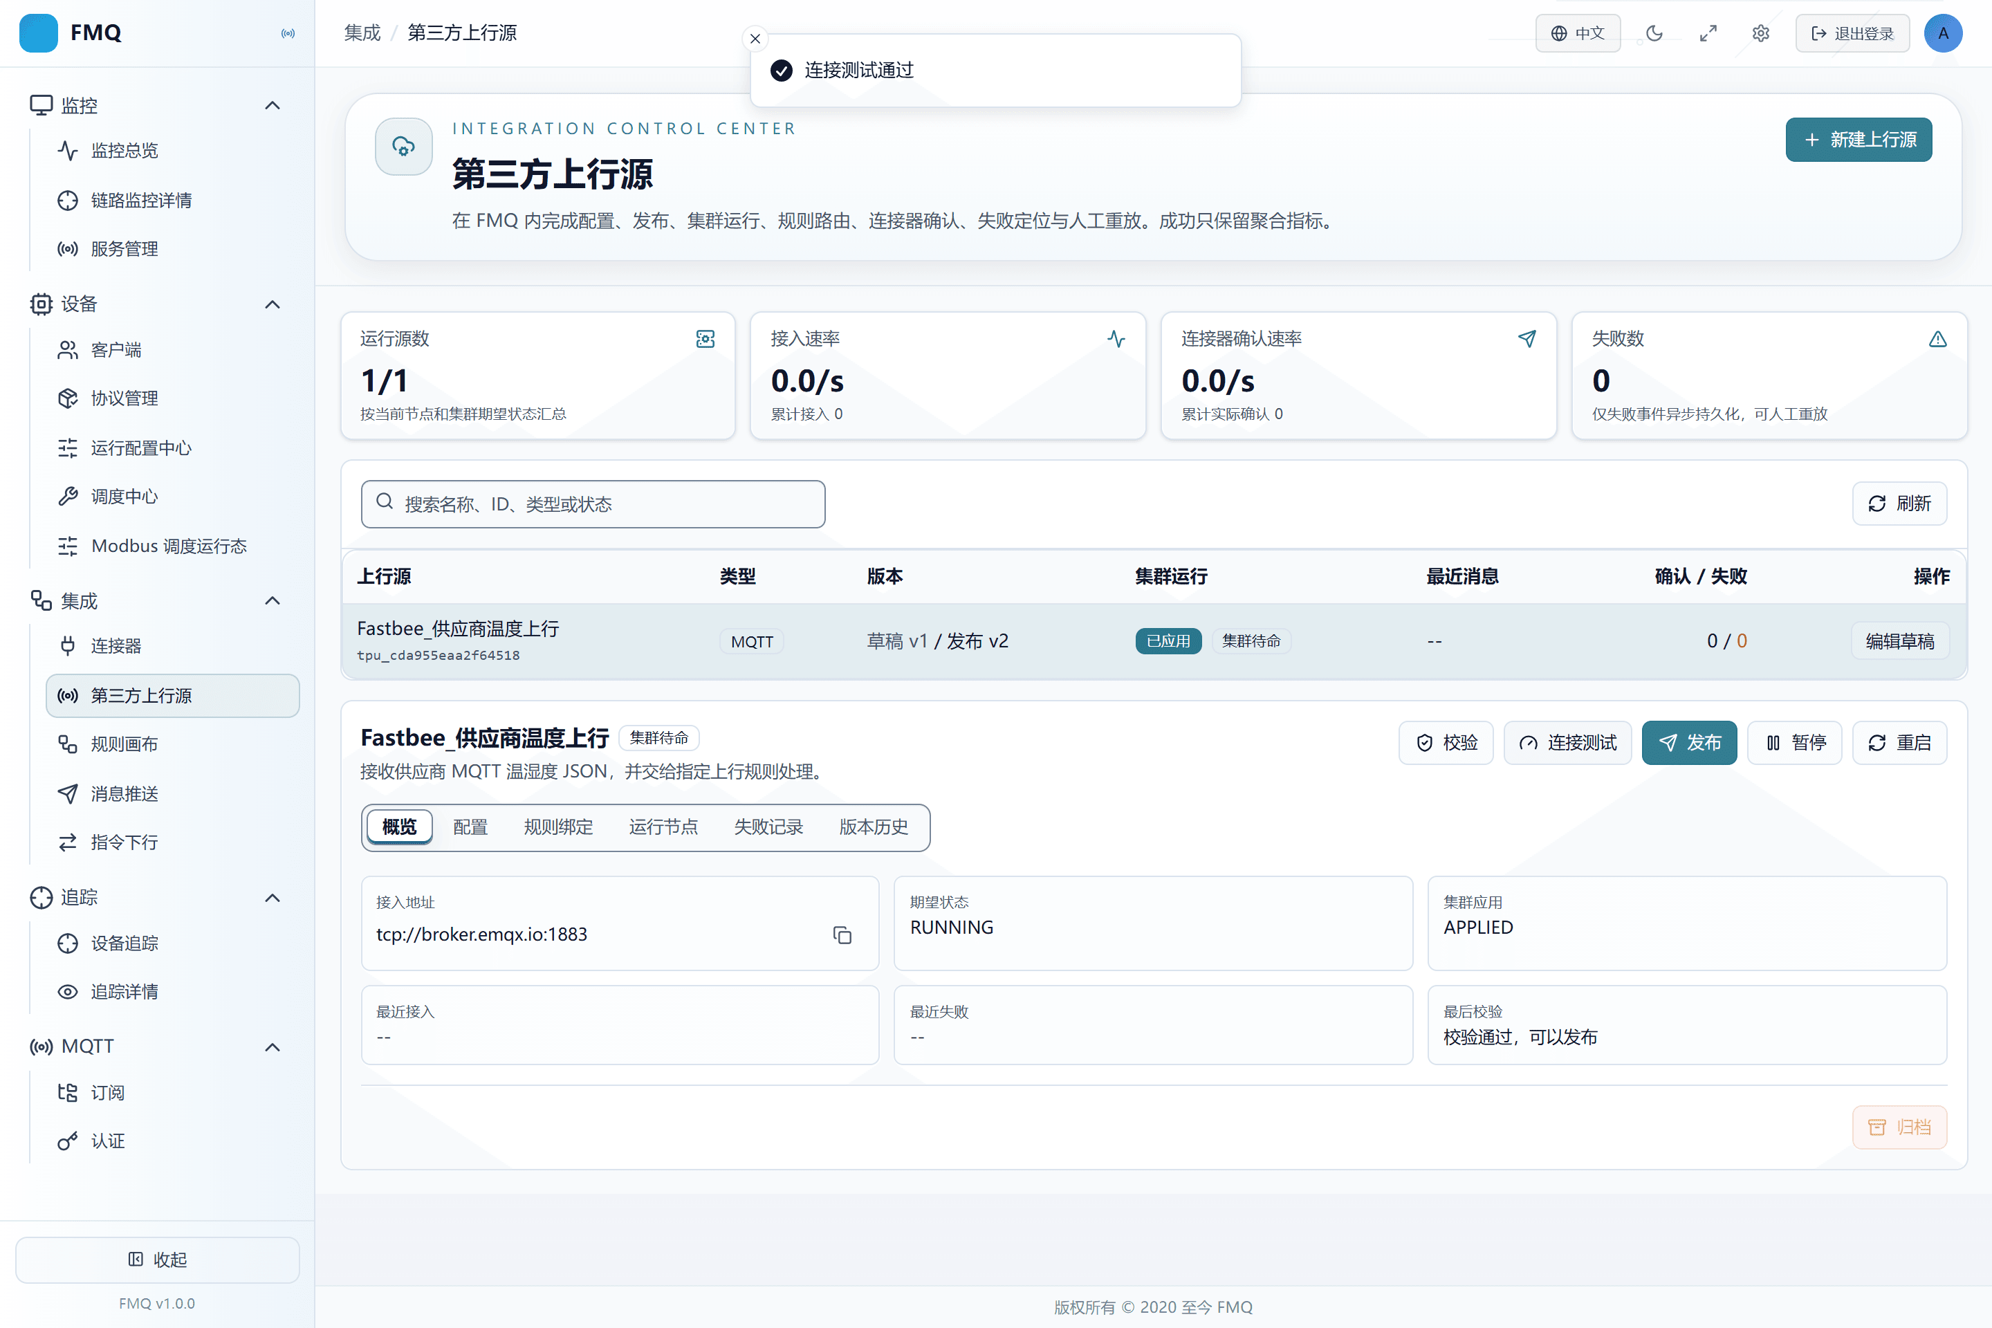This screenshot has height=1328, width=1992.
Task: Open 调度中心 menu item
Action: (173, 497)
